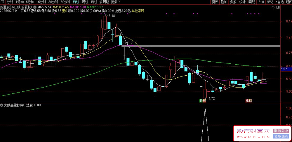This screenshot has height=142, width=292.
Task: Click the 流通3.20亿 float value
Action: coord(123,11)
